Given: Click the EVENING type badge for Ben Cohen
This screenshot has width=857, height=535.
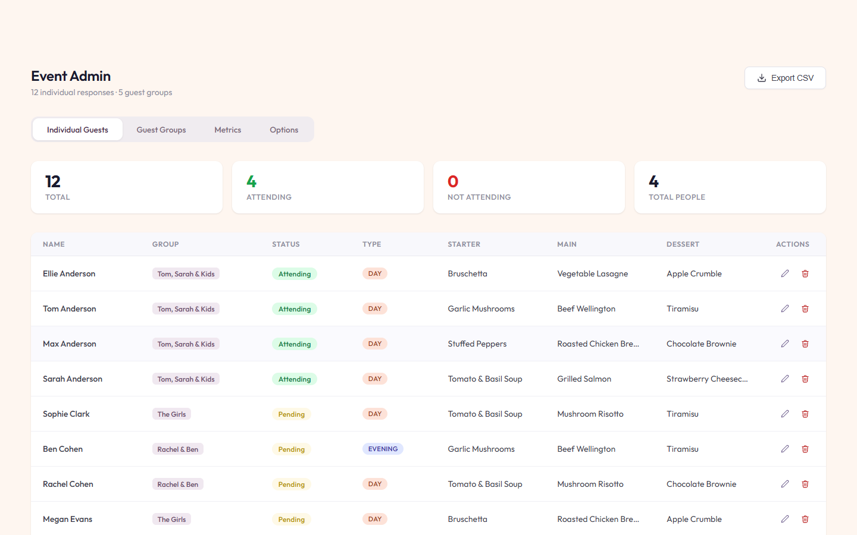Looking at the screenshot, I should 383,449.
